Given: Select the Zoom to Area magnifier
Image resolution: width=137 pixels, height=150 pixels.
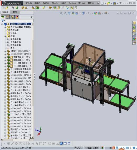Looking at the screenshot, I should click(x=65, y=13).
